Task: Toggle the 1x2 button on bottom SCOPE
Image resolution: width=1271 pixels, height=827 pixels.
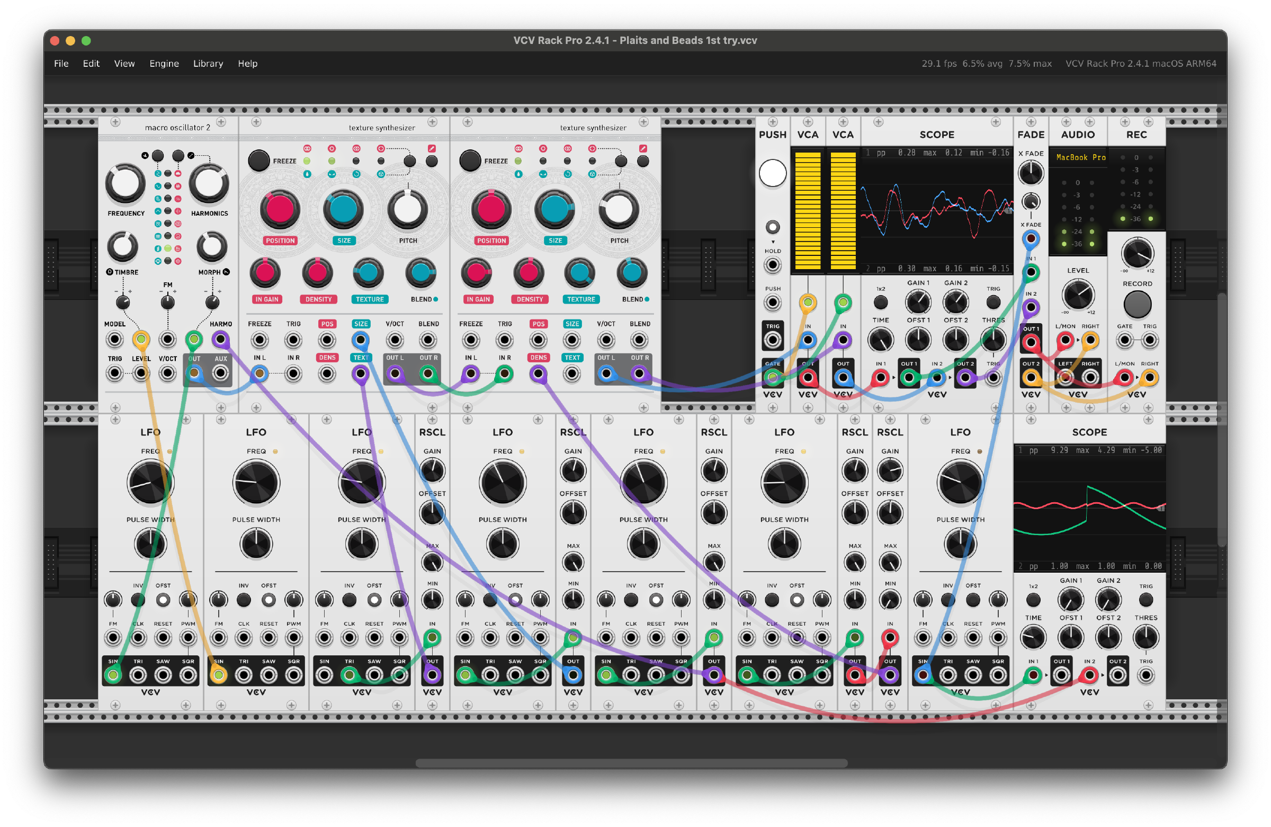Action: pyautogui.click(x=1033, y=600)
